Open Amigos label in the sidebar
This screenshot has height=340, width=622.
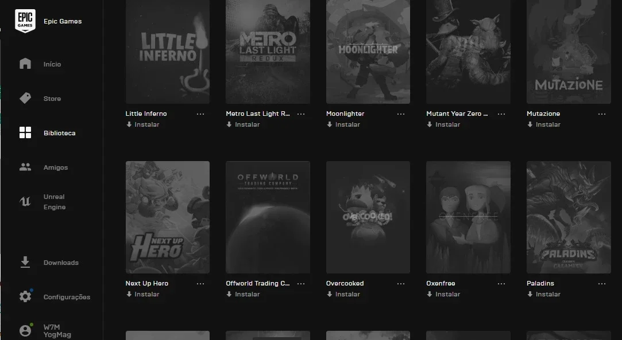[x=56, y=167]
